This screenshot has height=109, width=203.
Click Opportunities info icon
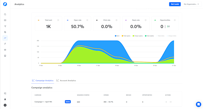point(175,20)
